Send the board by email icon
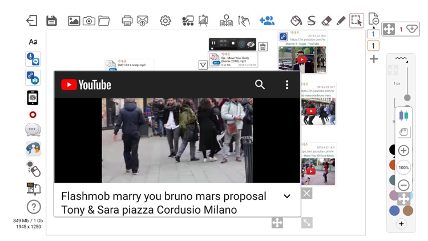Screen dimensions: 428x241 point(143,21)
